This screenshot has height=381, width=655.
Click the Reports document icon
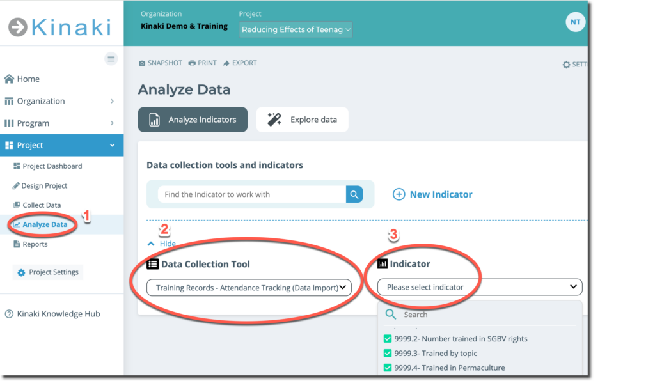pyautogui.click(x=17, y=244)
